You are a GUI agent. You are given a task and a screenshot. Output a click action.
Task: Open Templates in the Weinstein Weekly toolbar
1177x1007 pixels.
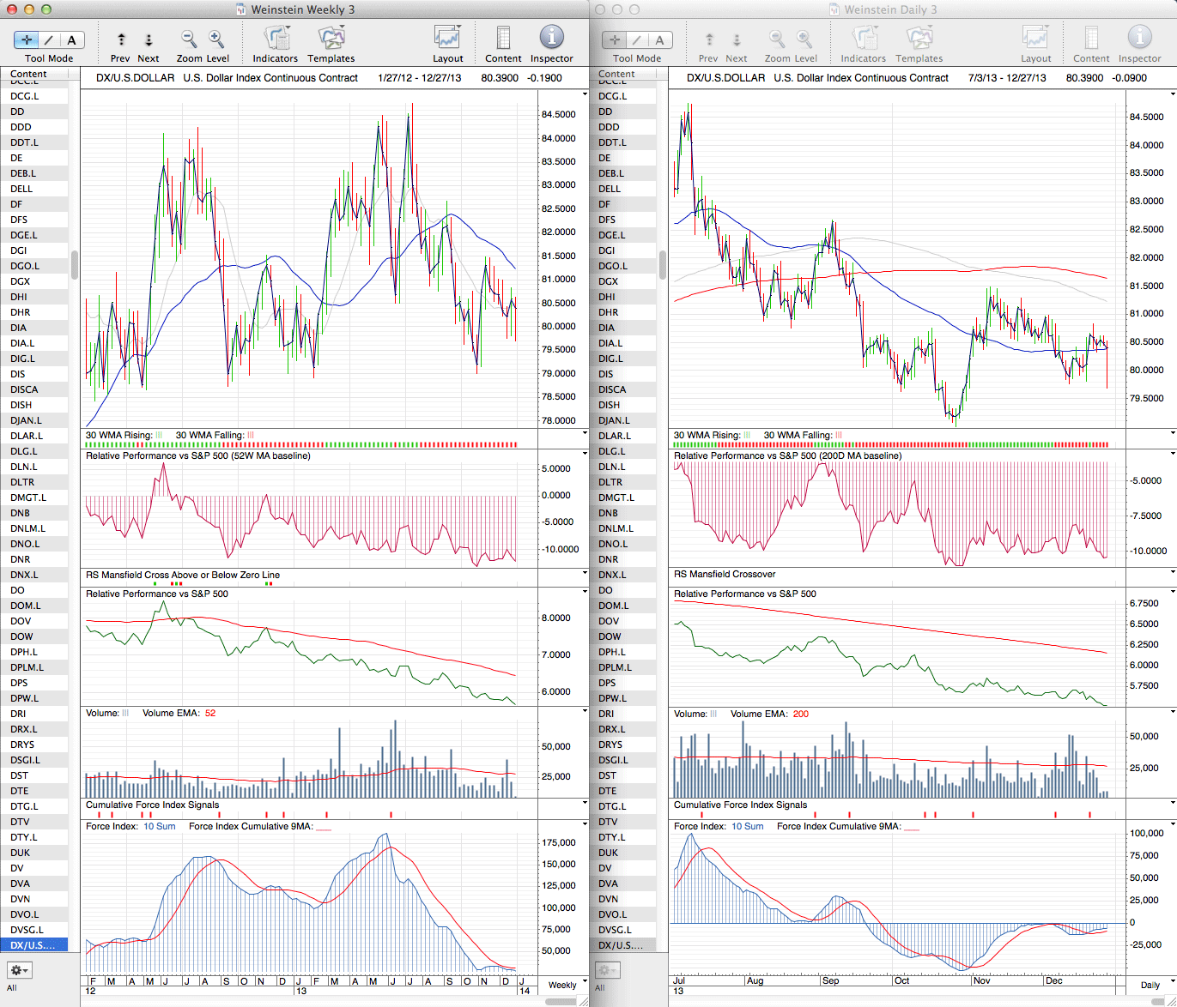331,39
